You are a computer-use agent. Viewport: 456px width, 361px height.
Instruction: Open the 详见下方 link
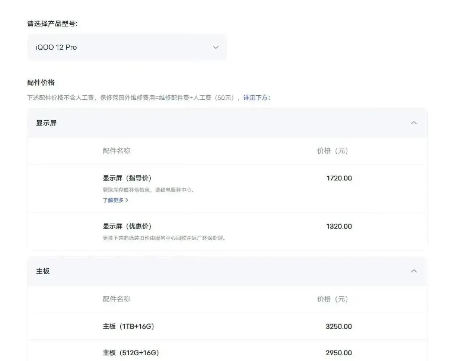[256, 97]
